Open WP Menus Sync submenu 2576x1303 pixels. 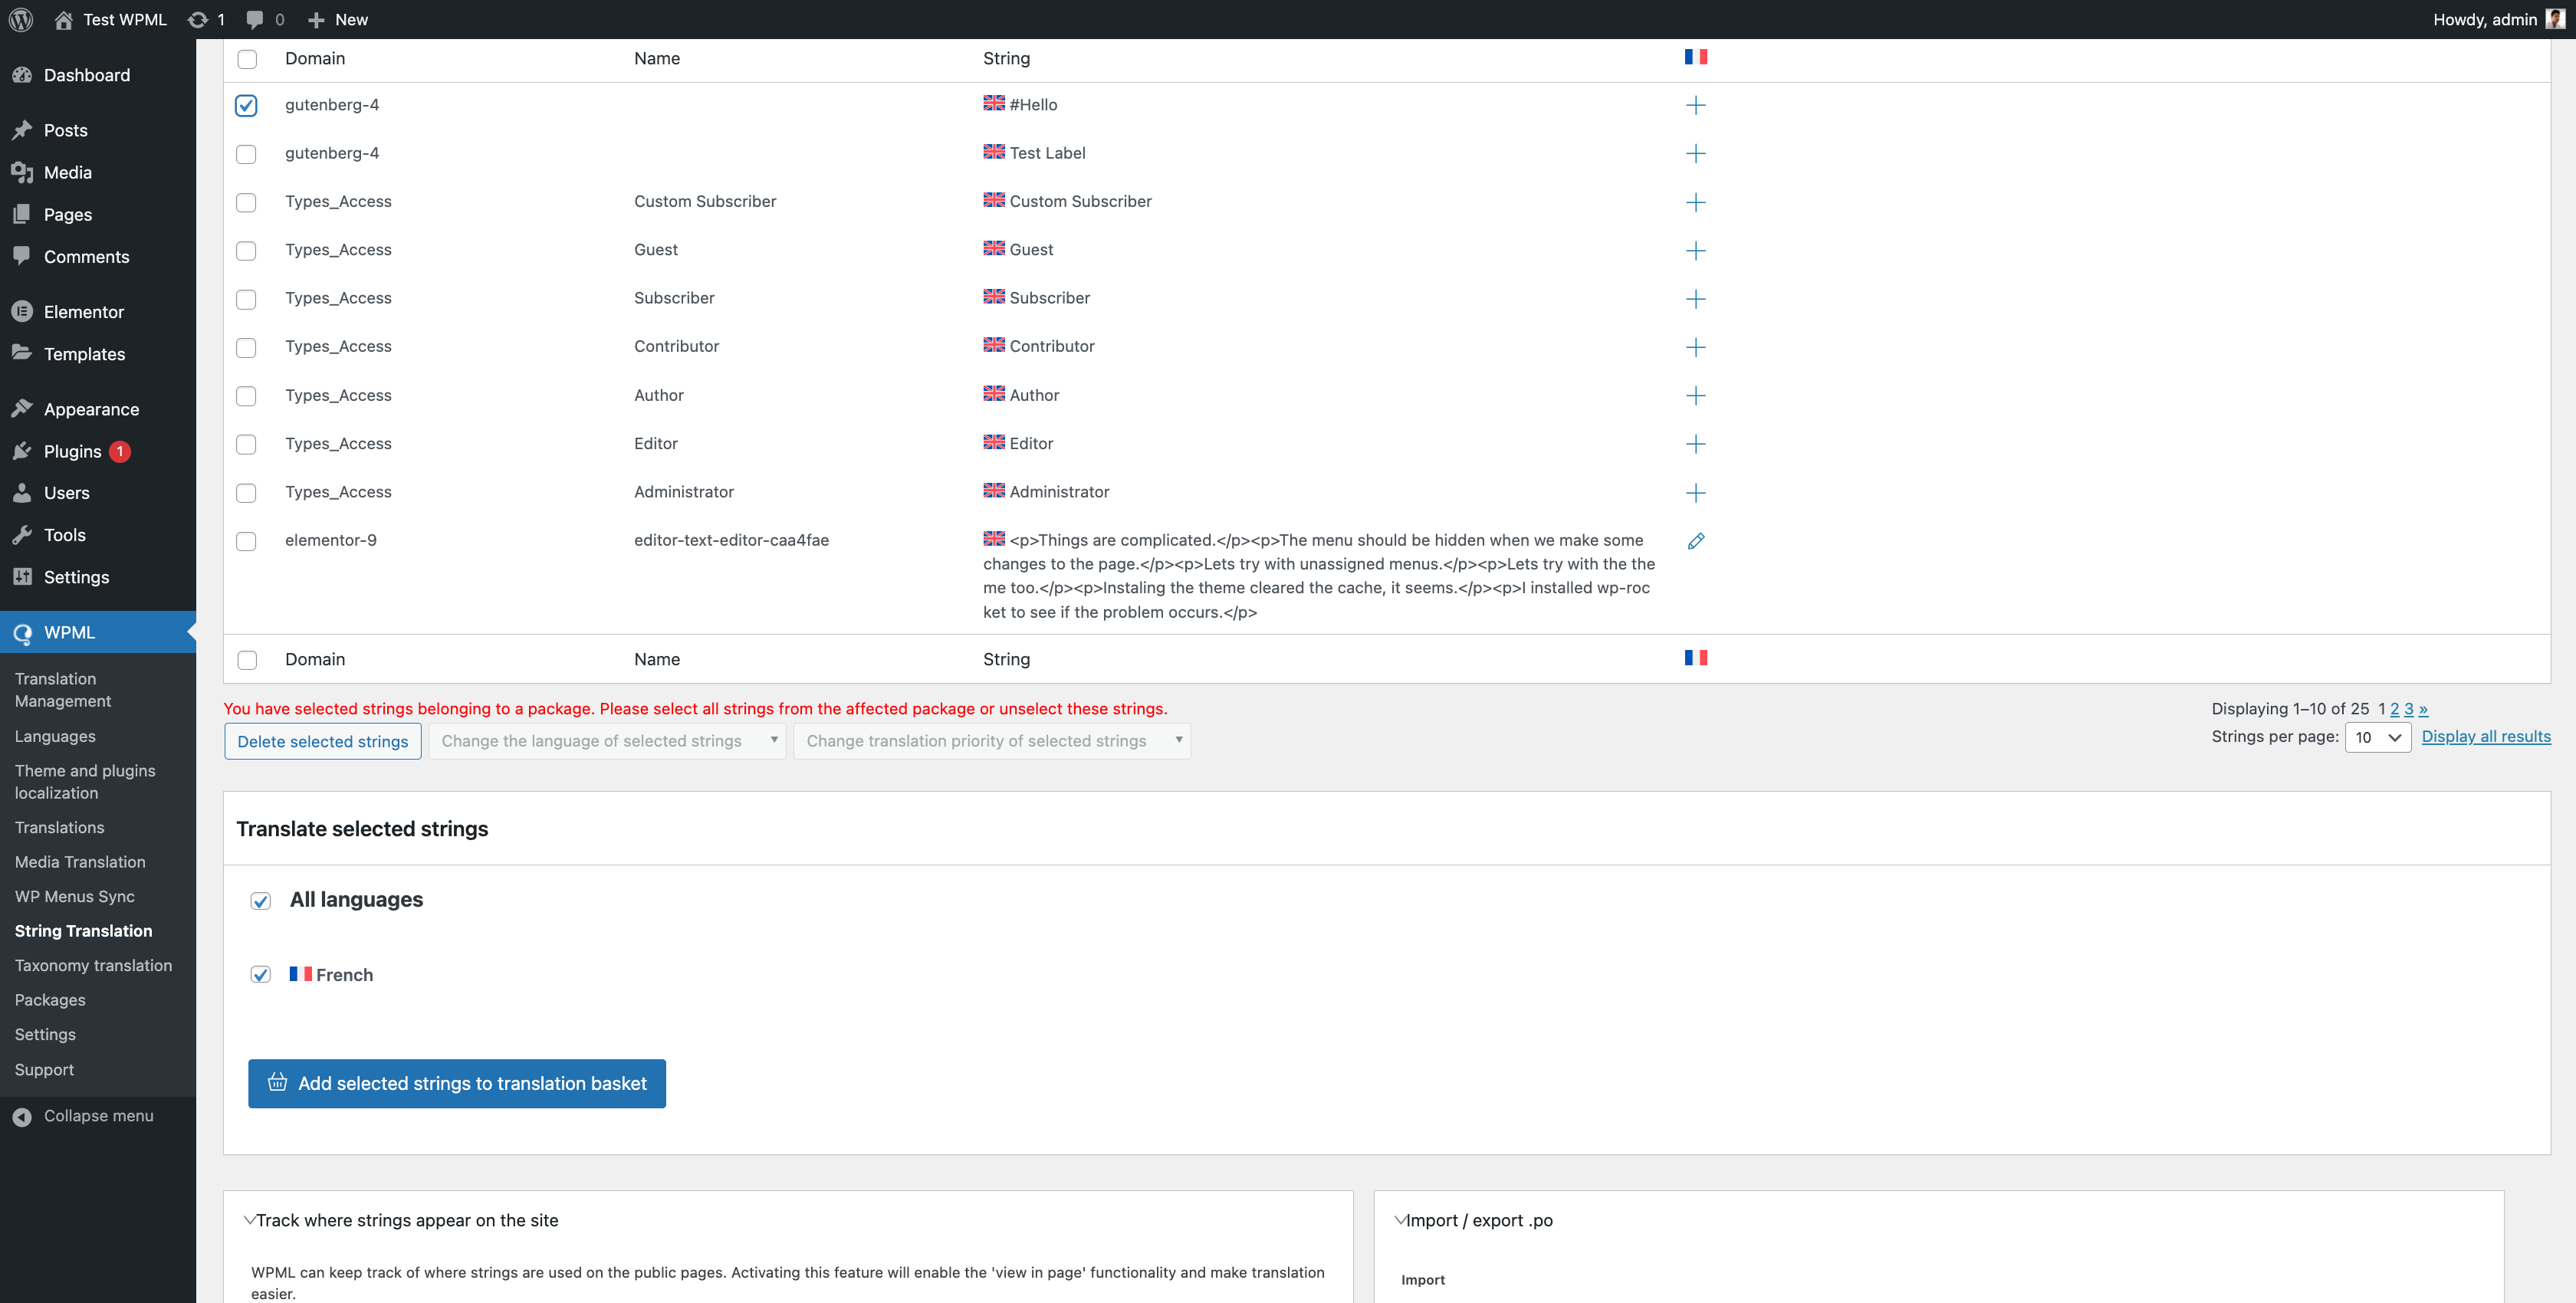[75, 896]
